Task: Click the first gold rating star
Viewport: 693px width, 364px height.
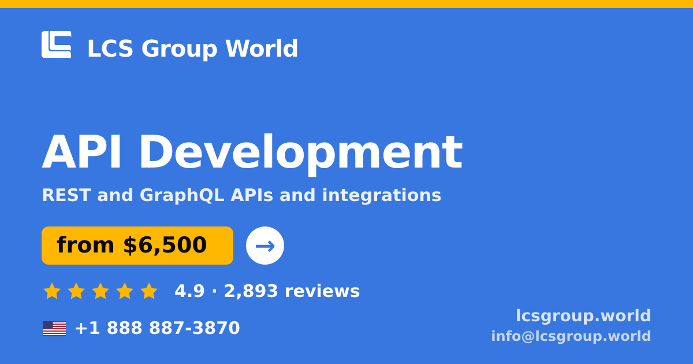Action: click(52, 291)
